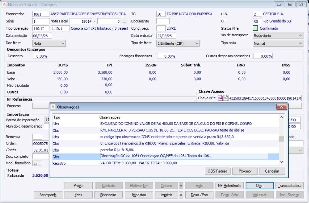Click the OBS Padrão button
The width and height of the screenshot is (309, 203).
[x=217, y=171]
